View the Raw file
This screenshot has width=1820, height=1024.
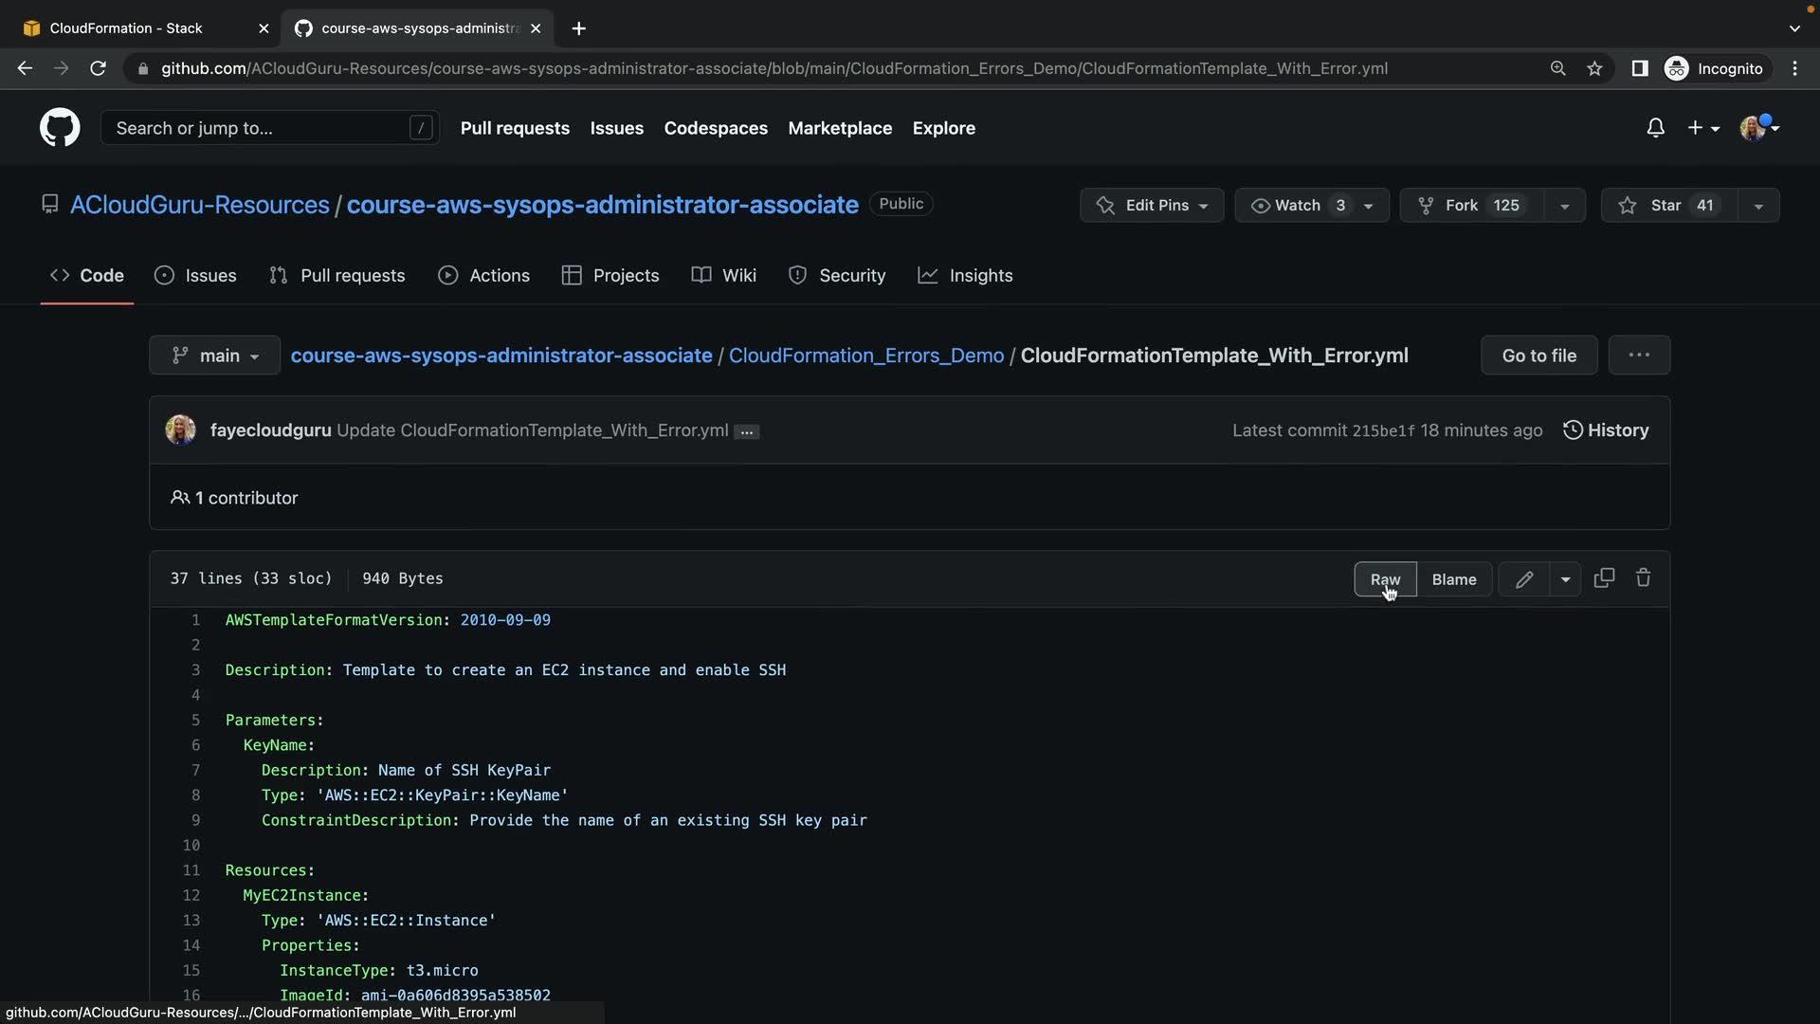pos(1385,579)
